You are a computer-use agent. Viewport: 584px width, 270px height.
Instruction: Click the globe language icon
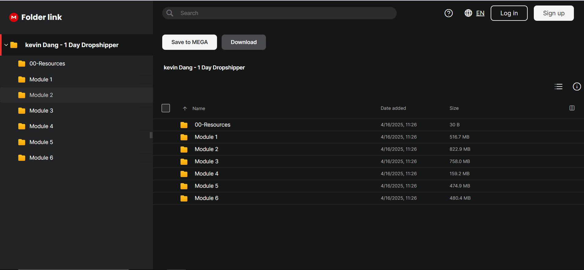[x=468, y=13]
